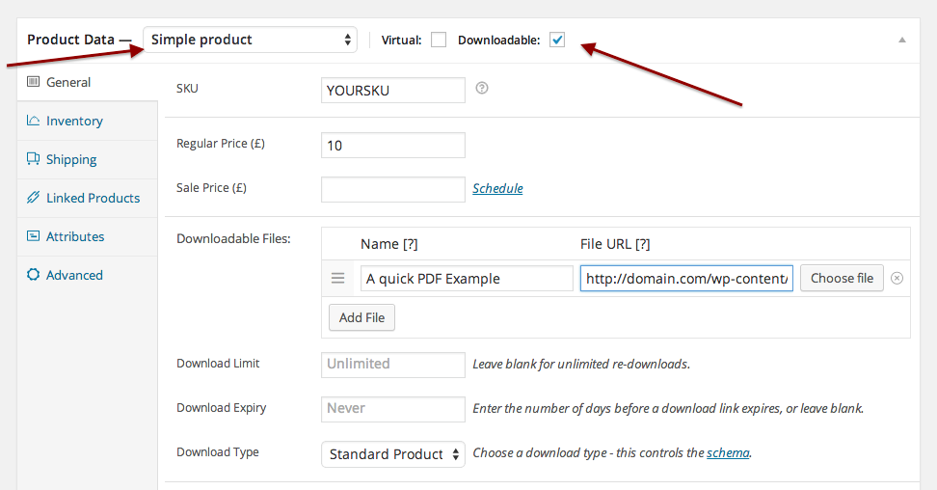
Task: Open the Simple product type dropdown
Action: [x=251, y=40]
